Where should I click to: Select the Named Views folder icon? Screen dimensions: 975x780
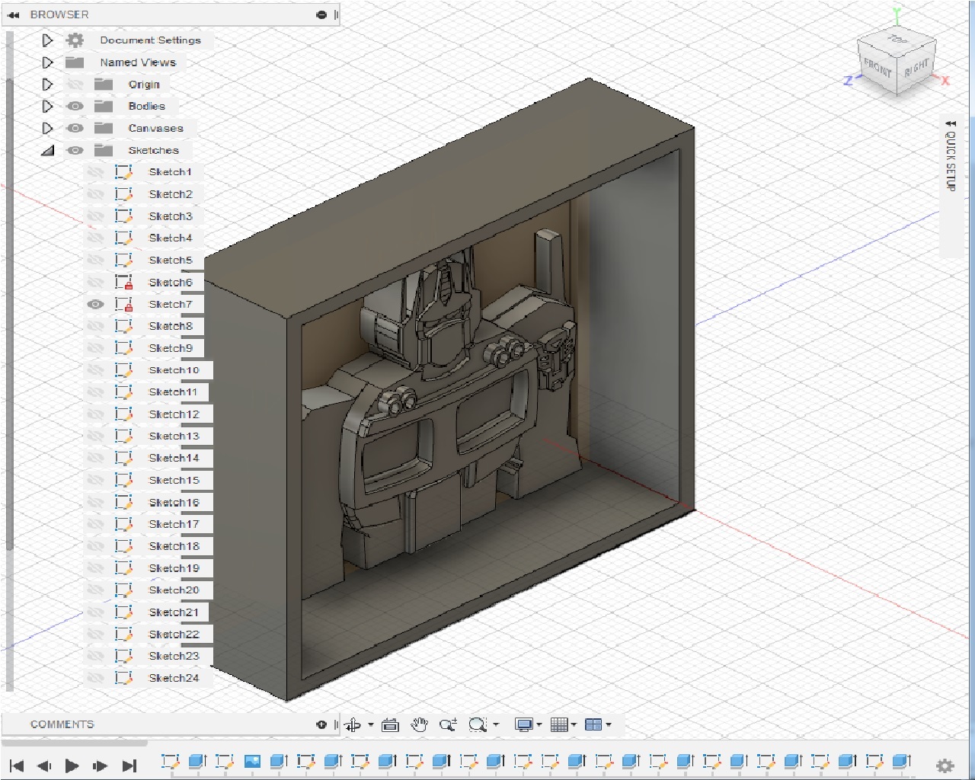[x=75, y=62]
